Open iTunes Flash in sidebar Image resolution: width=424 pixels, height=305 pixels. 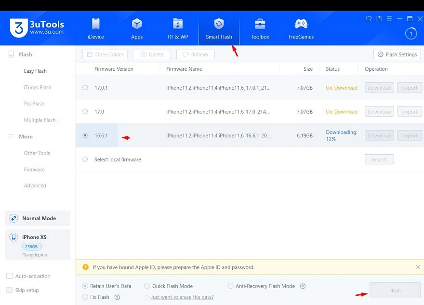click(38, 88)
